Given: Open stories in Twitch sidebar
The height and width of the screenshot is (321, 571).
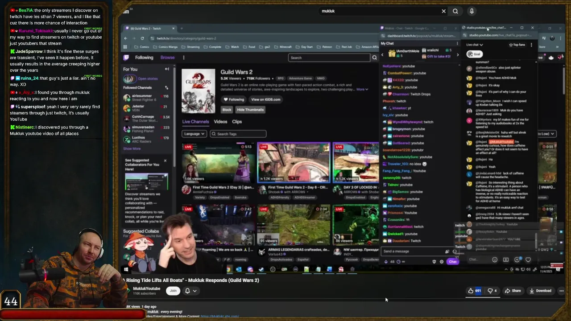Looking at the screenshot, I should point(142,79).
